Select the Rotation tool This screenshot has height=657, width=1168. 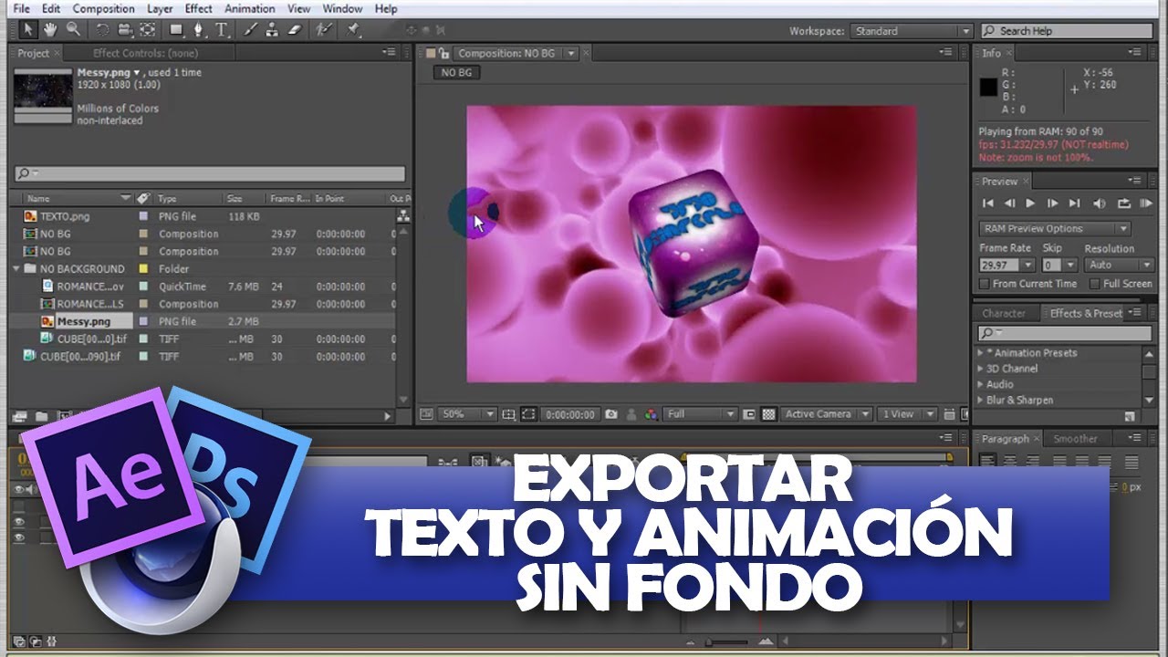click(101, 30)
